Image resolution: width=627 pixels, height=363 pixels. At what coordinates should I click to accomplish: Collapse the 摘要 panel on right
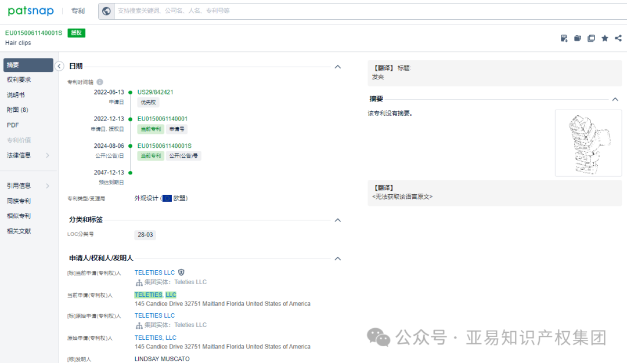[615, 99]
